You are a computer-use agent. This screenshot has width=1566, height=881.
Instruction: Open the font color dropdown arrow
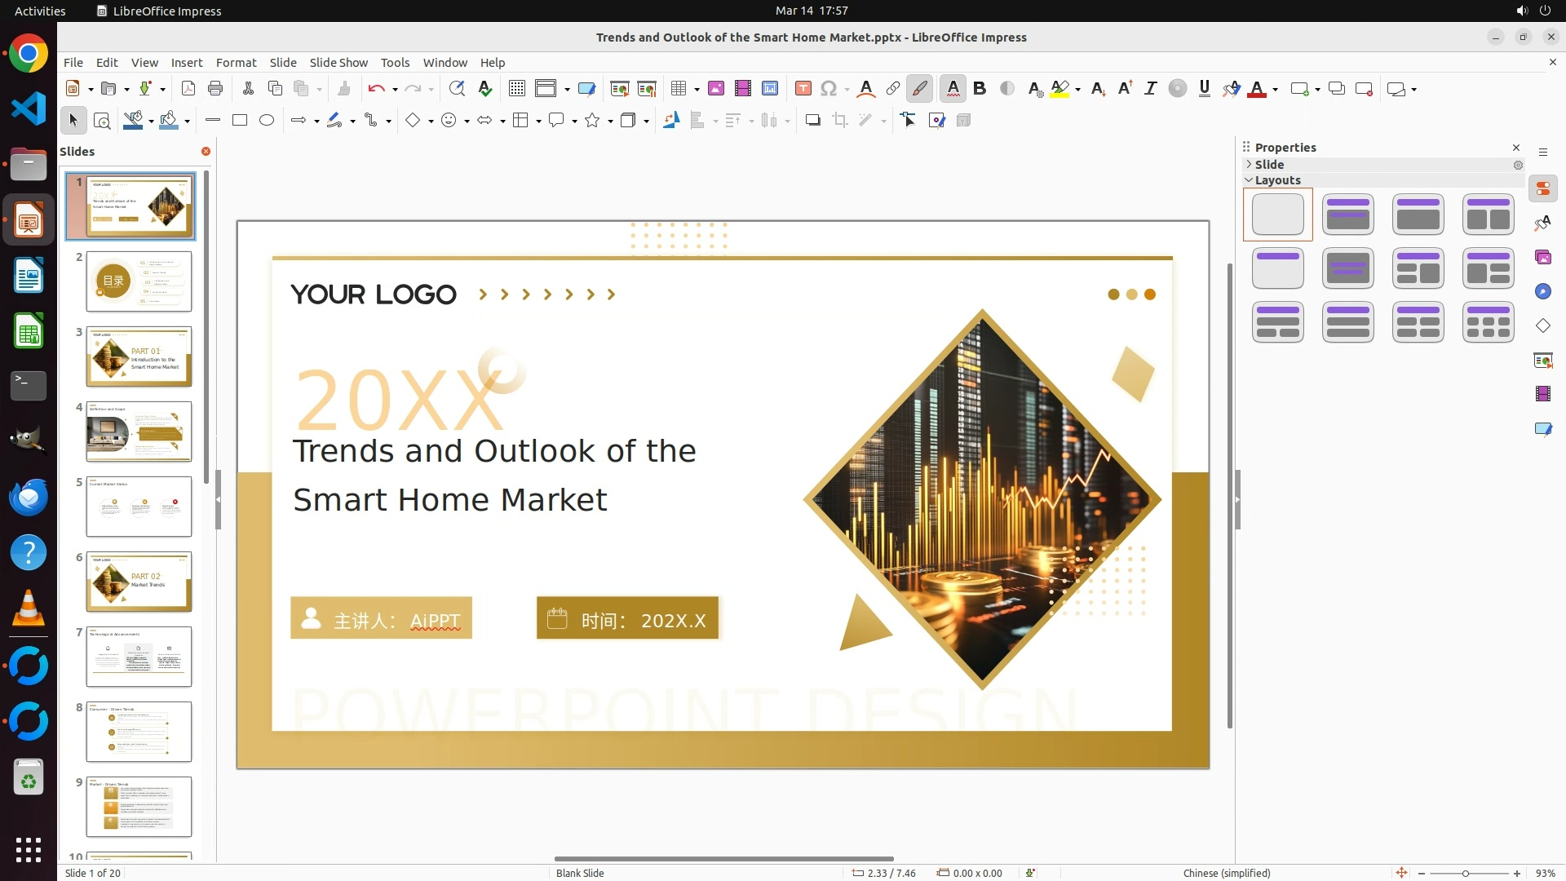click(x=1275, y=90)
